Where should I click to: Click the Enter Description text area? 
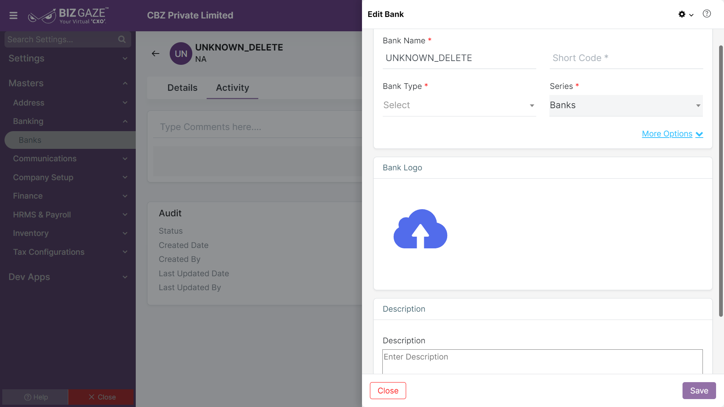point(542,362)
